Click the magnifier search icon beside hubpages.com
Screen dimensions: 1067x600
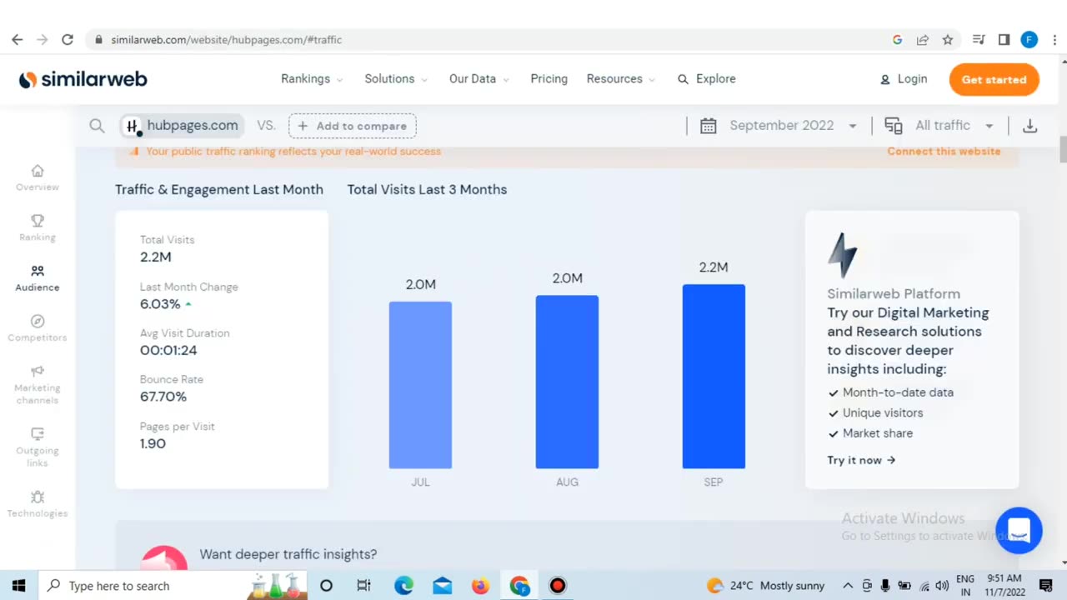point(97,126)
